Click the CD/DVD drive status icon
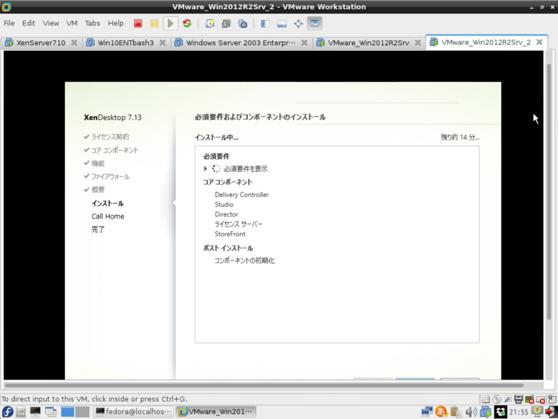The image size is (558, 419). (497, 399)
